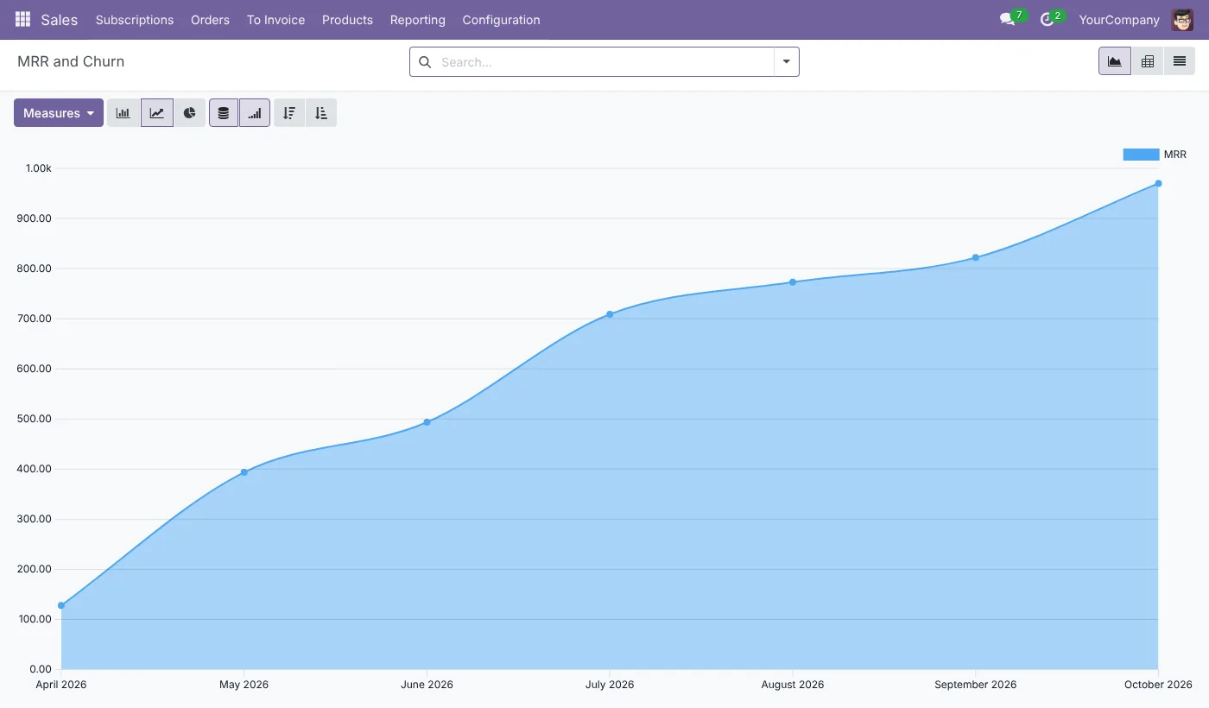Open the YourCompany company switcher

1119,20
